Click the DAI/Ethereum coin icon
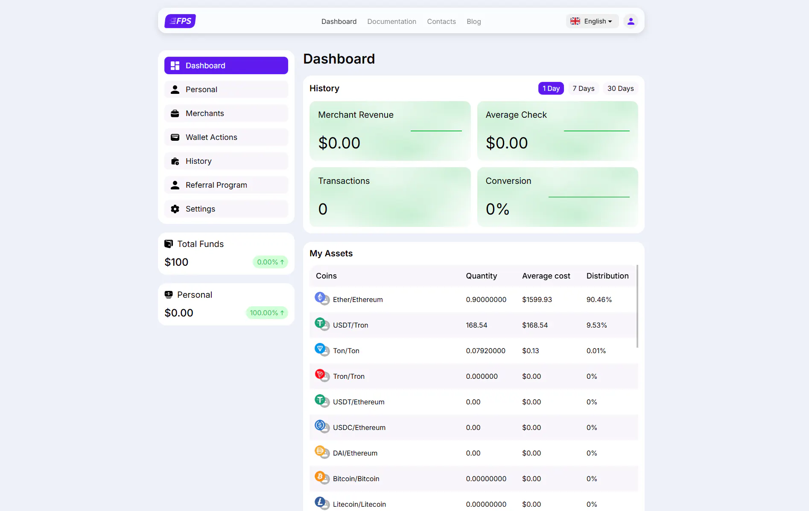 322,452
